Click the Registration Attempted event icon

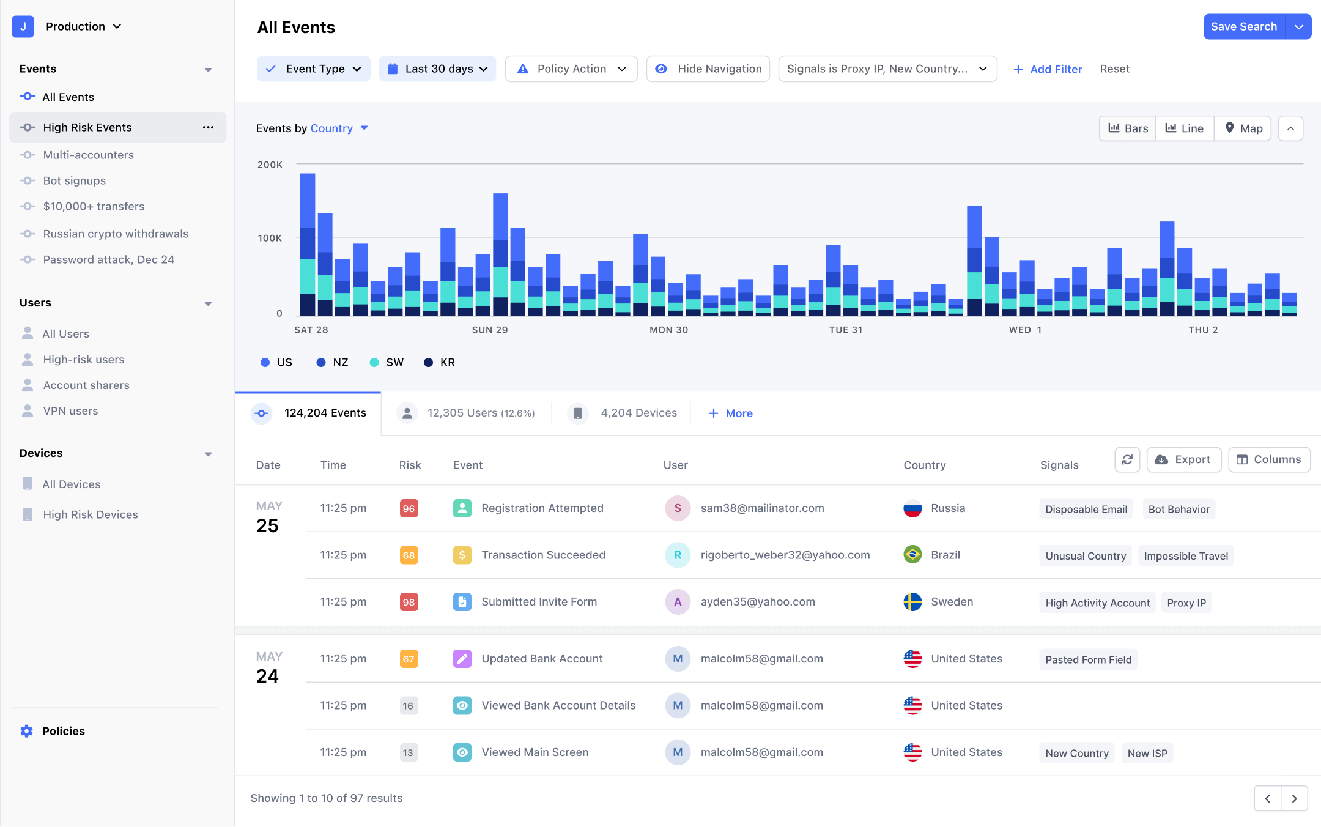click(462, 508)
